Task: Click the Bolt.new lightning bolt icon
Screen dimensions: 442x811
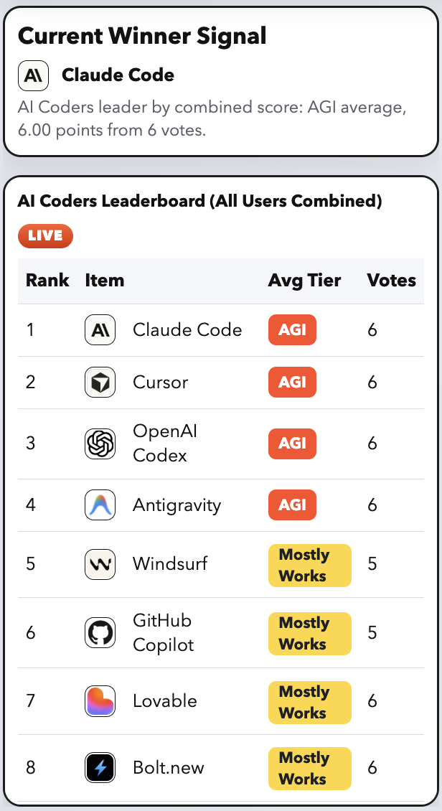Action: pos(100,767)
